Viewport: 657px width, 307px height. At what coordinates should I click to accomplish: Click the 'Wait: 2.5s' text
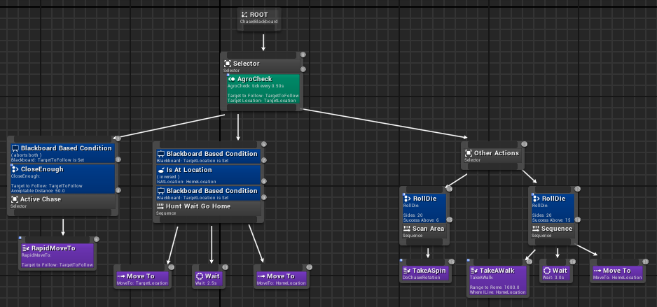tap(206, 283)
